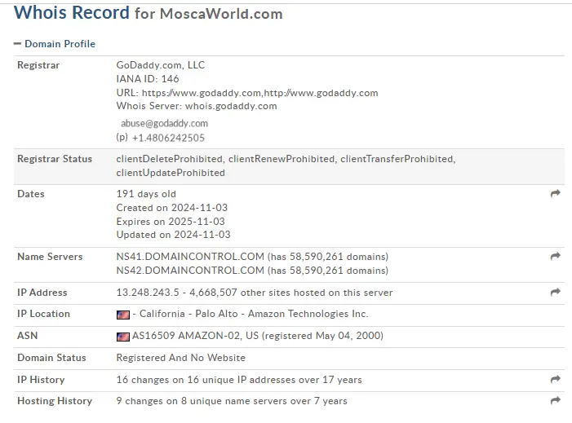The width and height of the screenshot is (572, 423).
Task: Click the IP Location row label
Action: pos(43,314)
